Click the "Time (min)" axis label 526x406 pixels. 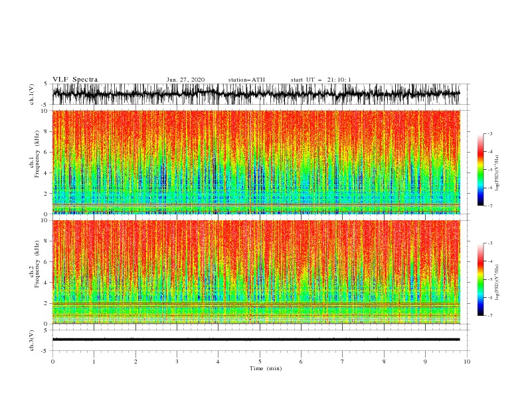[266, 368]
